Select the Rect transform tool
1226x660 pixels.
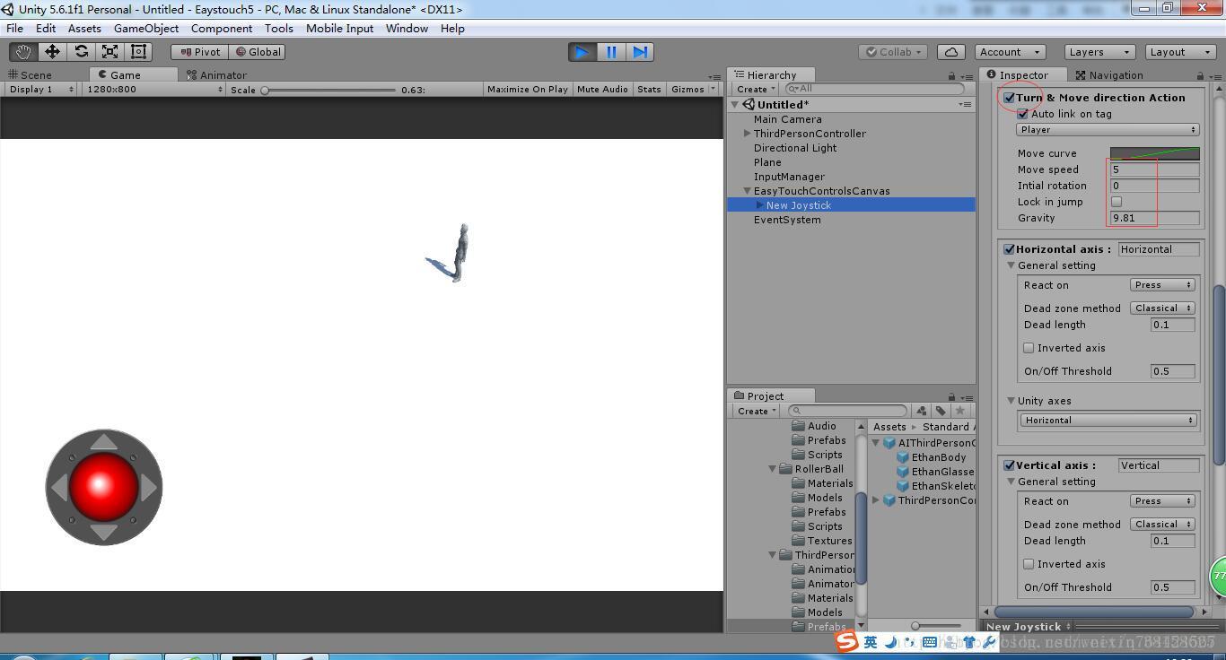point(138,52)
